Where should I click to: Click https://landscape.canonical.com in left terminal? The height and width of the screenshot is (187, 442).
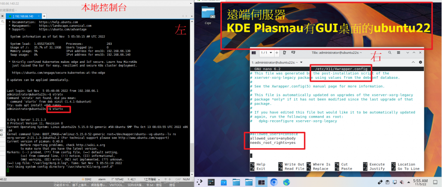click(x=65, y=25)
